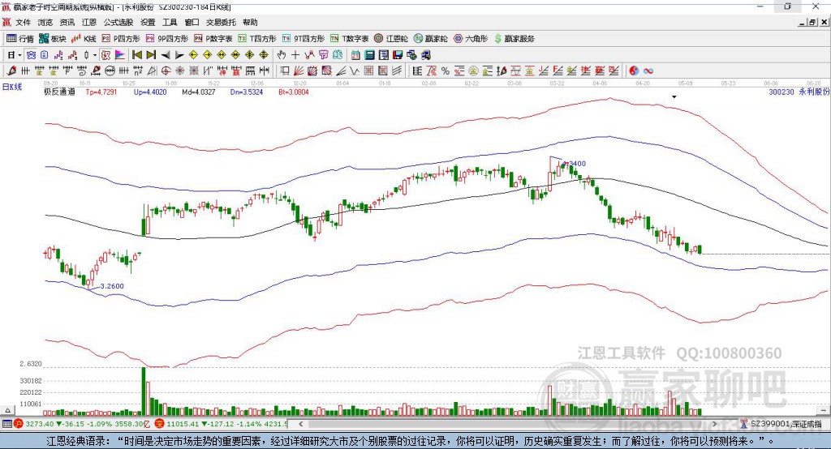Open the 工具 menu

pyautogui.click(x=170, y=22)
